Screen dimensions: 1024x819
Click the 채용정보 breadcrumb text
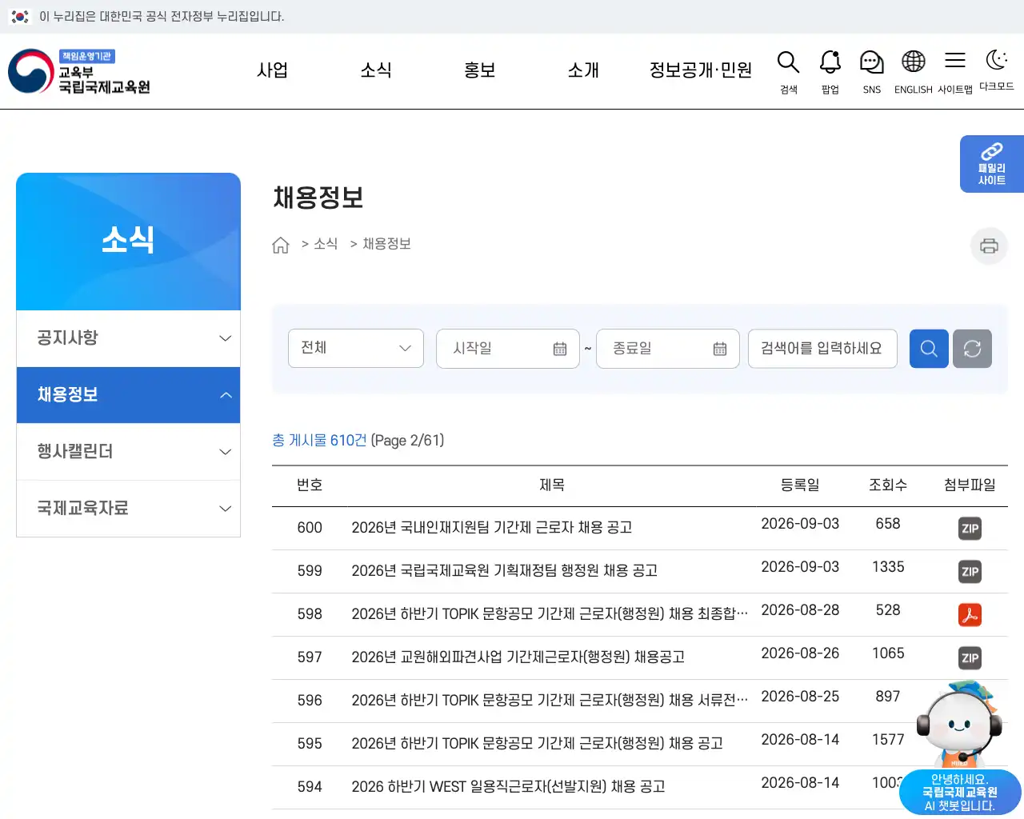click(386, 244)
